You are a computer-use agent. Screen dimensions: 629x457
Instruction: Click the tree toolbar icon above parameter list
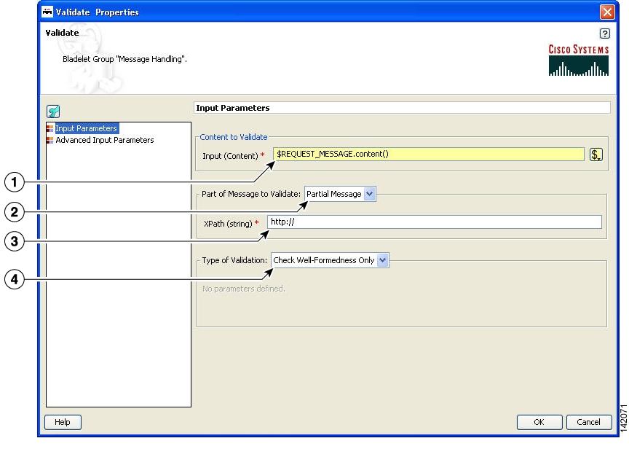pos(53,112)
